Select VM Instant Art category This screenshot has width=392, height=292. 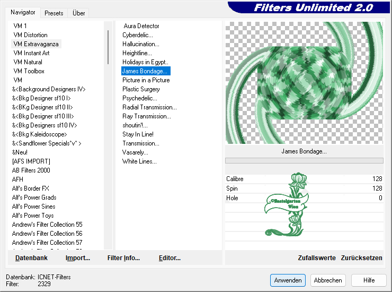(x=31, y=53)
